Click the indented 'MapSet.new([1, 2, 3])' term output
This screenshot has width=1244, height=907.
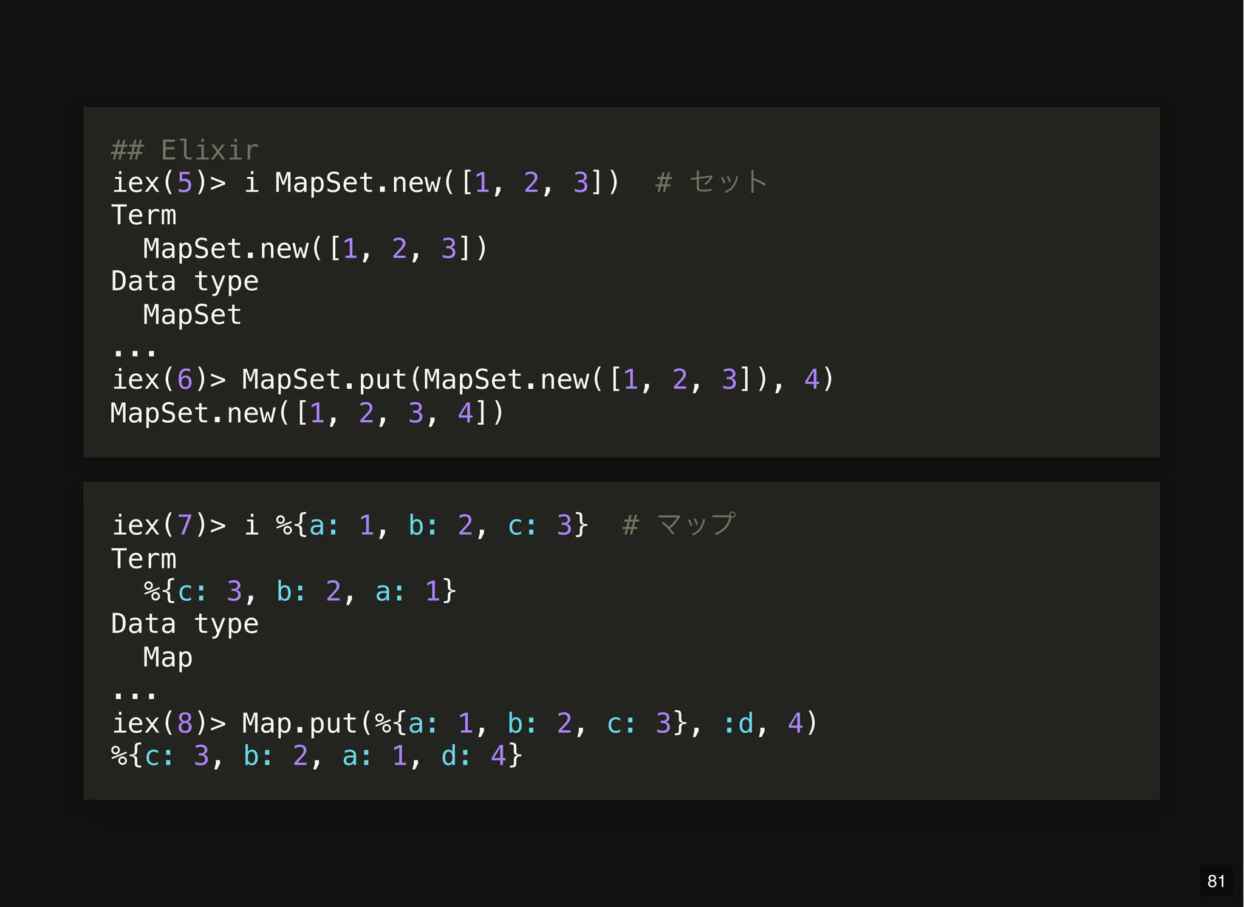315,248
